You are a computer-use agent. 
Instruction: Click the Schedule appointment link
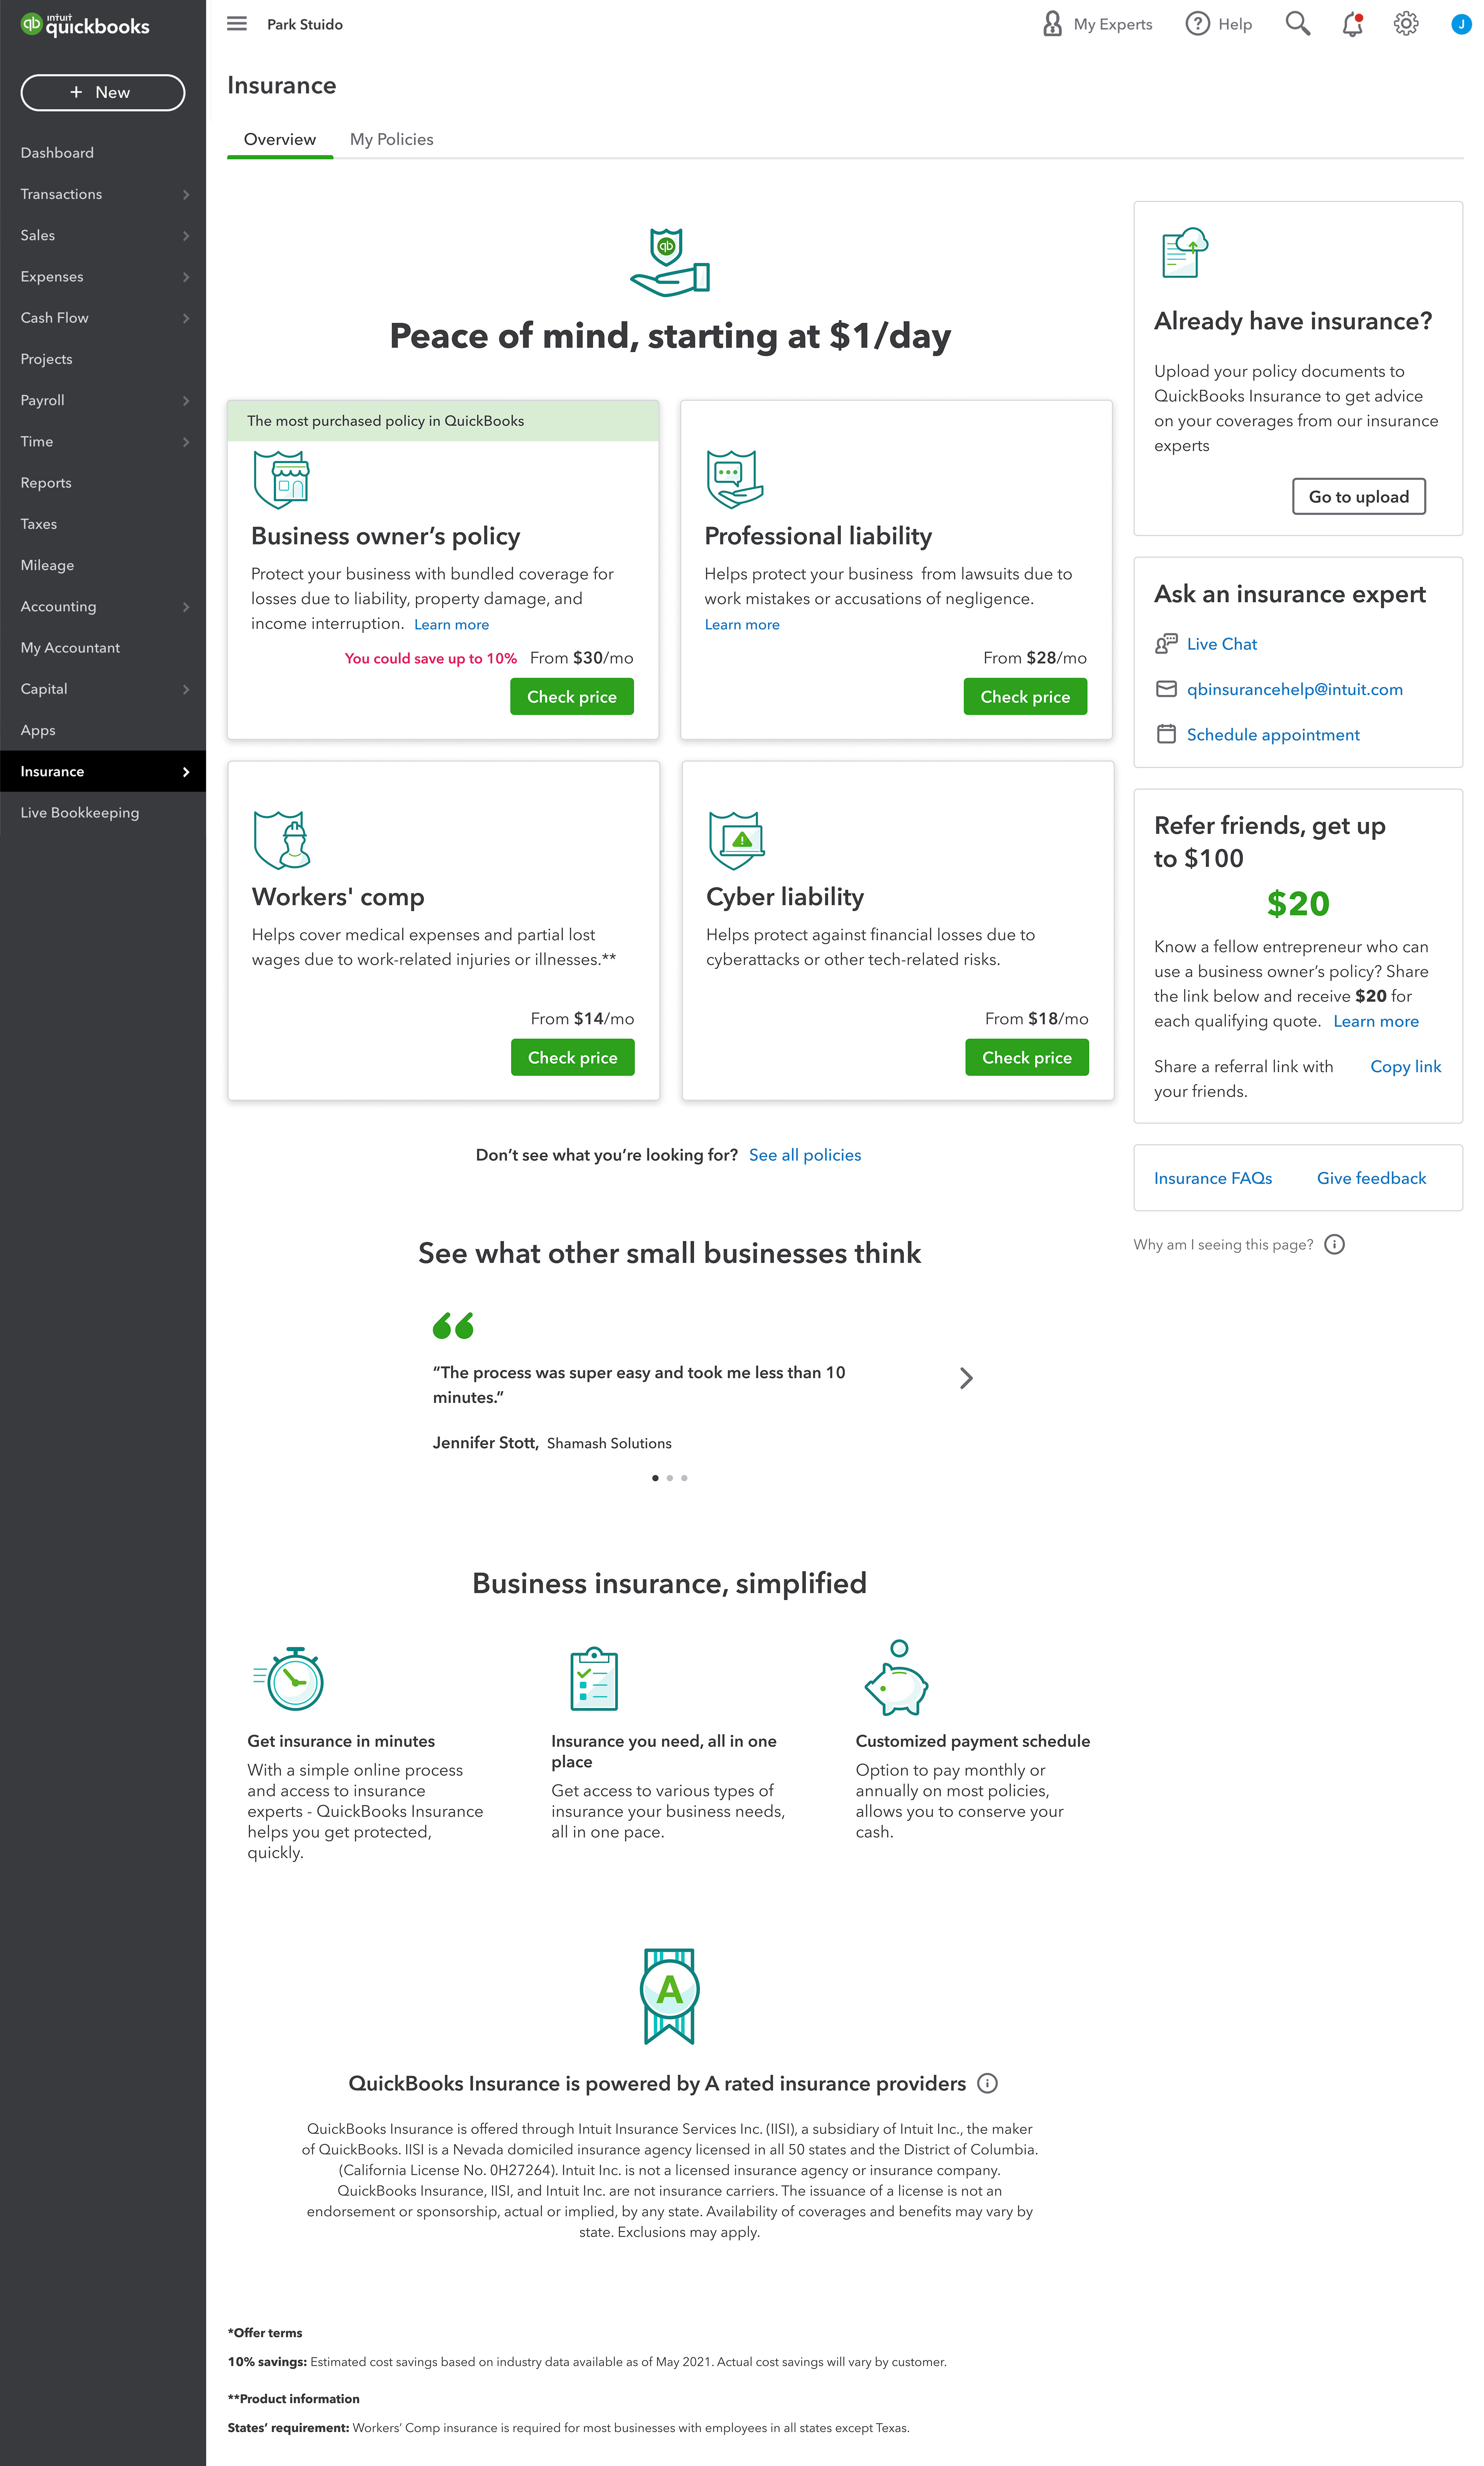point(1273,734)
